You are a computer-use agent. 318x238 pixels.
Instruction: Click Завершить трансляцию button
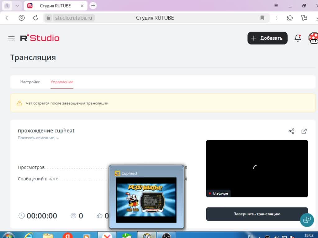[x=257, y=214]
